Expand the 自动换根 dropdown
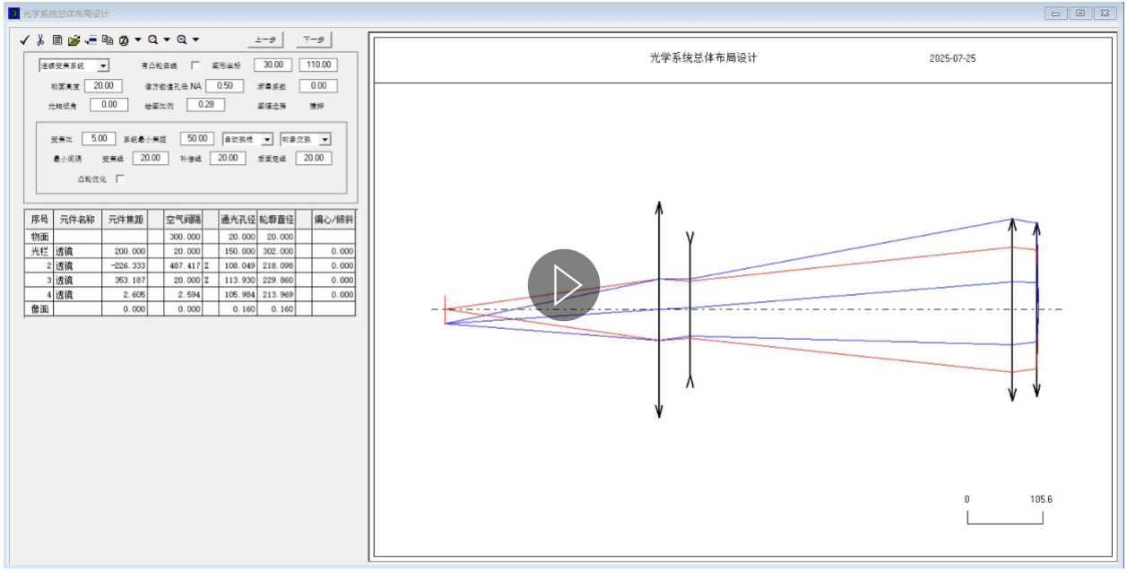The width and height of the screenshot is (1127, 572). tap(267, 140)
